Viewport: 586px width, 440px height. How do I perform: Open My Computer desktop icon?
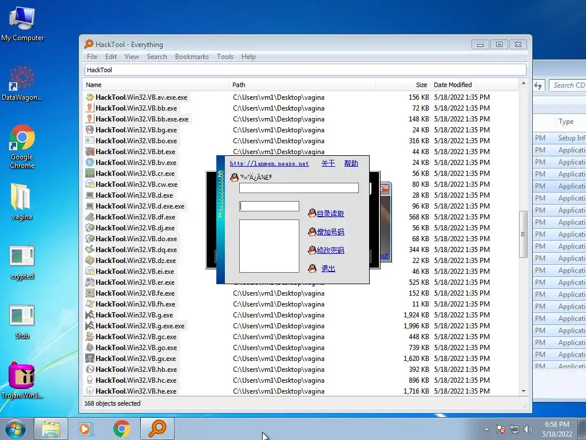(x=22, y=23)
